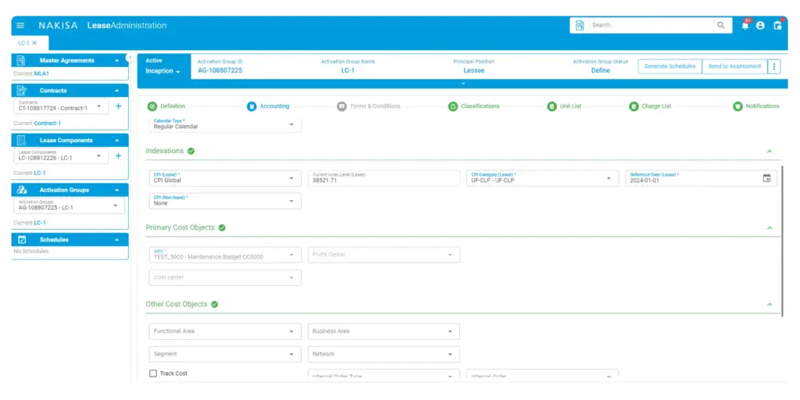Add a new lease component with plus icon
800x400 pixels.
[118, 155]
